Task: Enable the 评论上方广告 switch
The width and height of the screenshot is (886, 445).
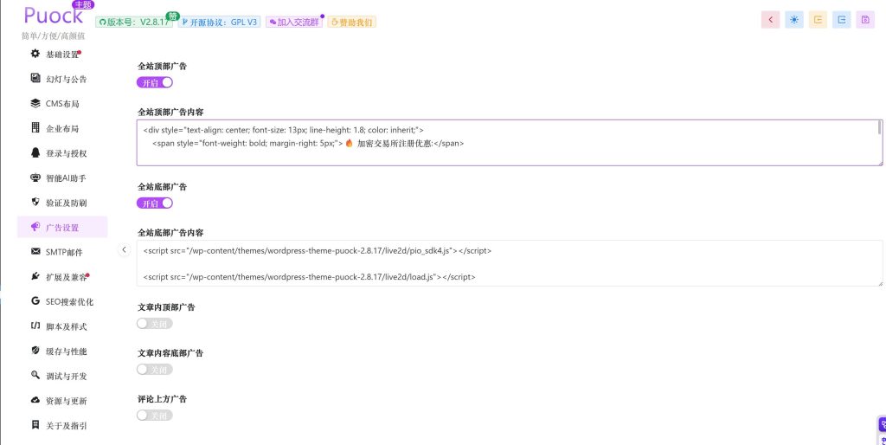Action: pos(154,415)
